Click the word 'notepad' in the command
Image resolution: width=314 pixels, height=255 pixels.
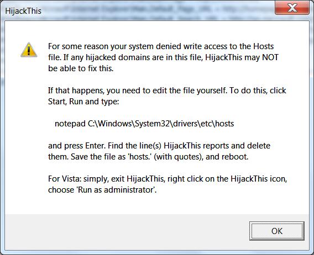(x=70, y=124)
